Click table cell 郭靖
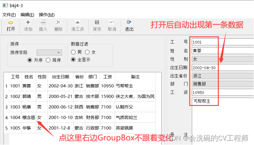The image size is (254, 145). click(x=29, y=96)
